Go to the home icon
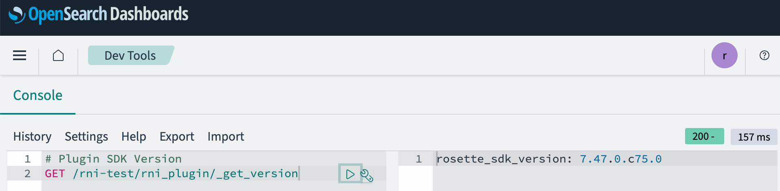The width and height of the screenshot is (780, 191). 58,55
